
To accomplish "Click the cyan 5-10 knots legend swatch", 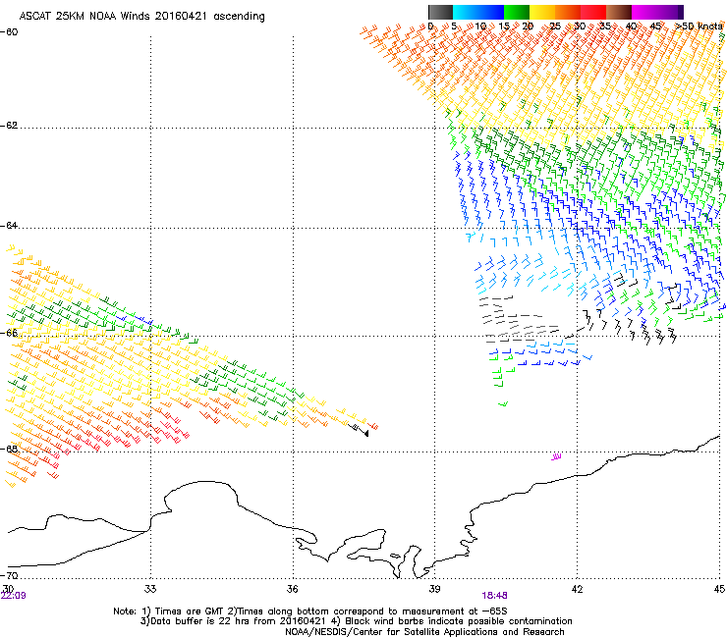I will click(x=466, y=12).
